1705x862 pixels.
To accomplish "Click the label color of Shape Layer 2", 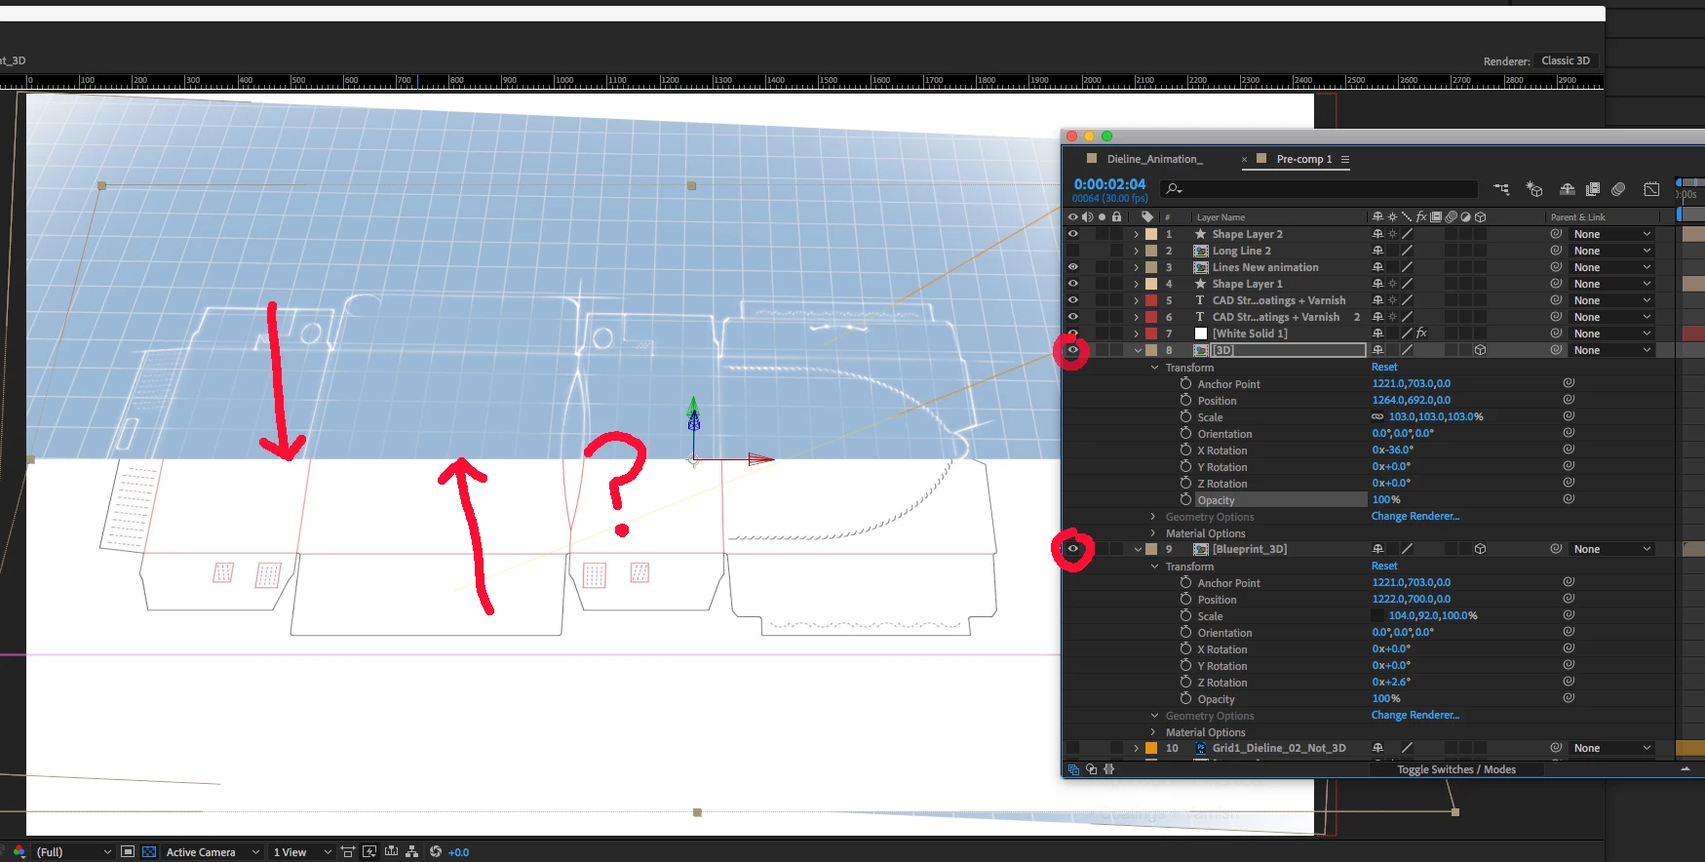I will (1151, 234).
